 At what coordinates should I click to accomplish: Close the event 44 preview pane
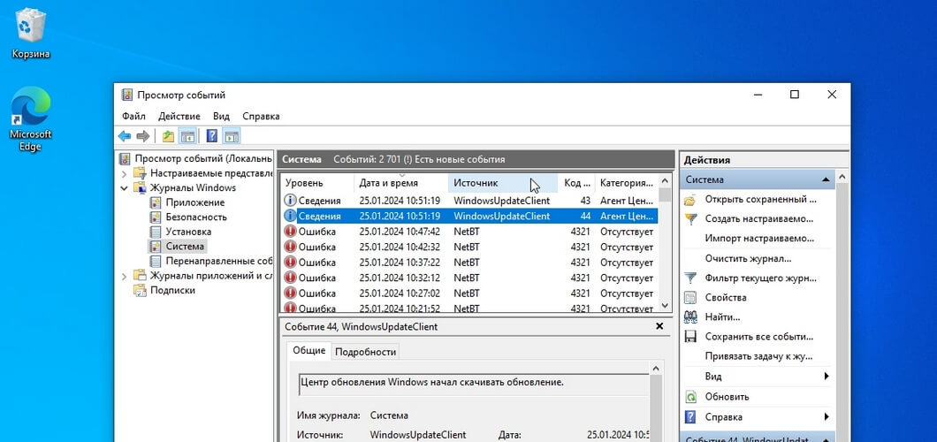pos(659,326)
